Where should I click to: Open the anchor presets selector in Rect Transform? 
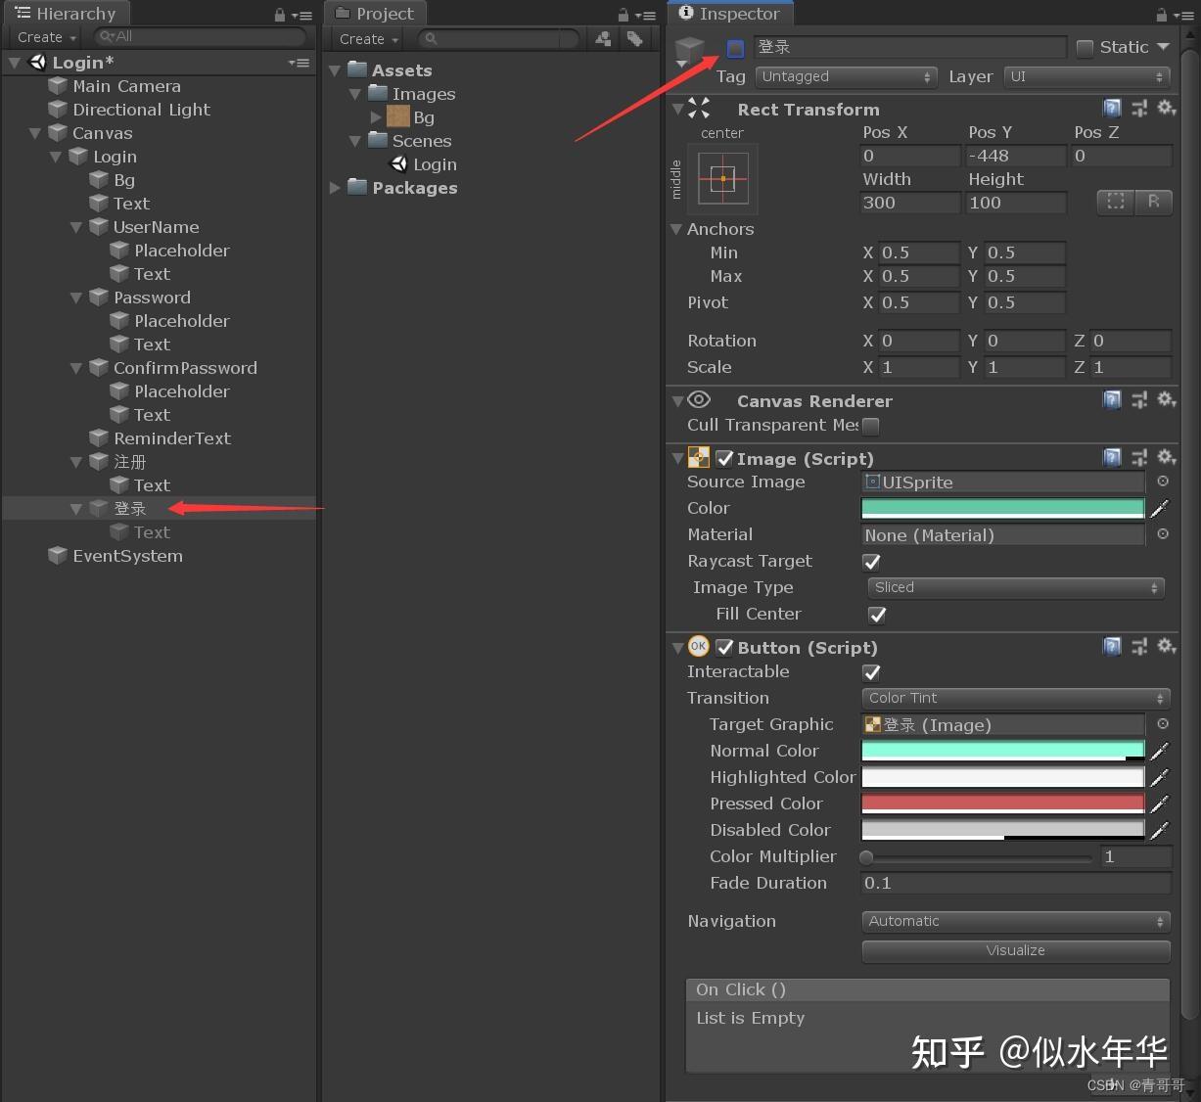point(722,179)
